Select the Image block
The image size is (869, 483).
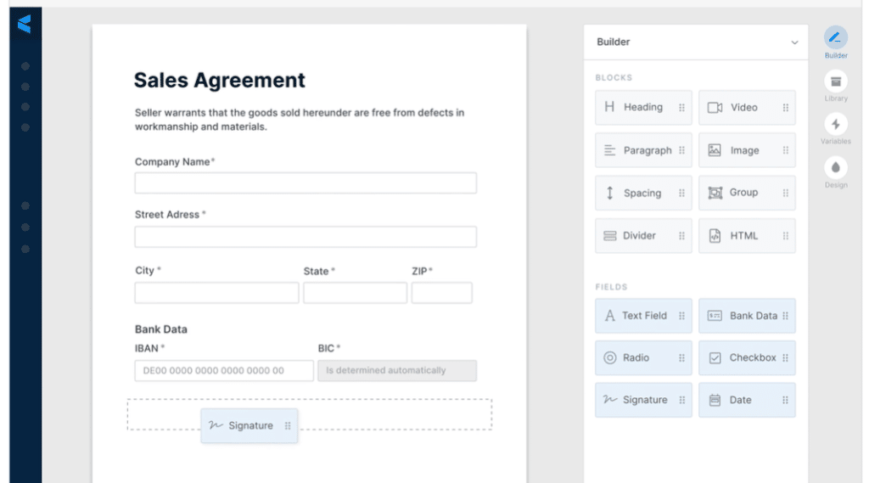(747, 150)
